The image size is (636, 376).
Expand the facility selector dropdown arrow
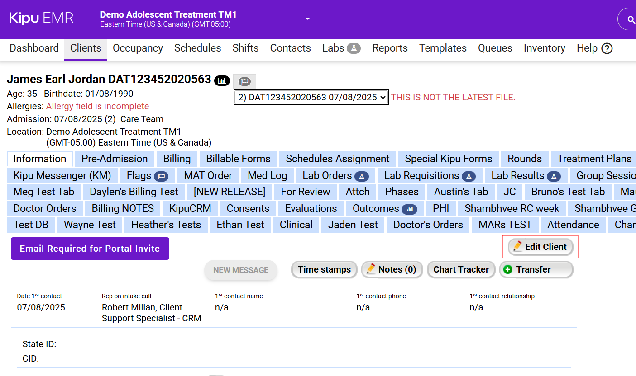click(308, 19)
